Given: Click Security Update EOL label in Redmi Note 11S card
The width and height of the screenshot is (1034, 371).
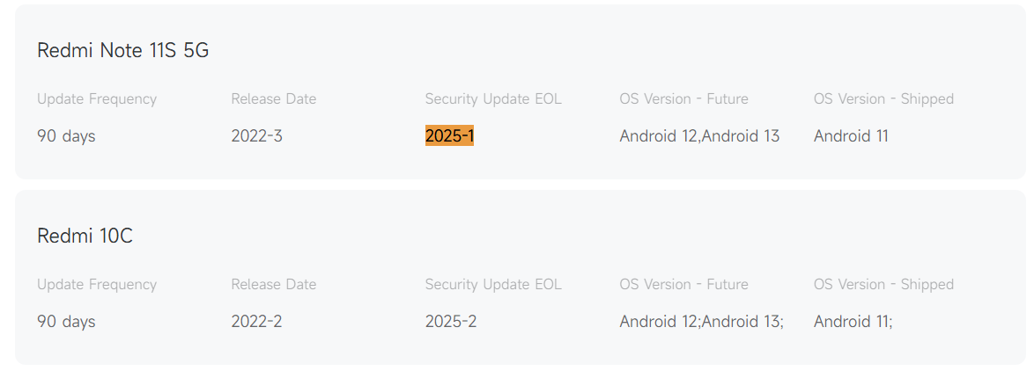Looking at the screenshot, I should 493,99.
